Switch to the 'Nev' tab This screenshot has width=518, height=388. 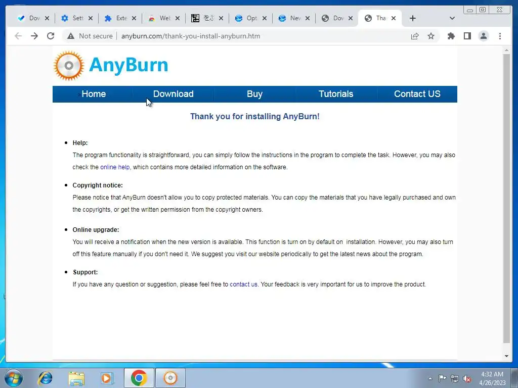tap(291, 18)
